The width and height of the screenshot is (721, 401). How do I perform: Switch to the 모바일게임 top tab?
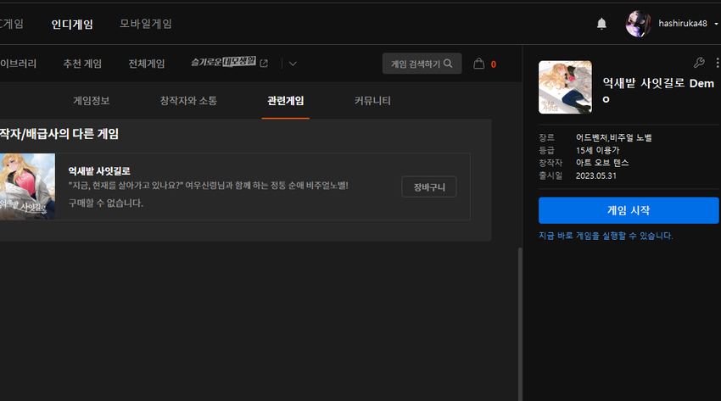coord(146,24)
